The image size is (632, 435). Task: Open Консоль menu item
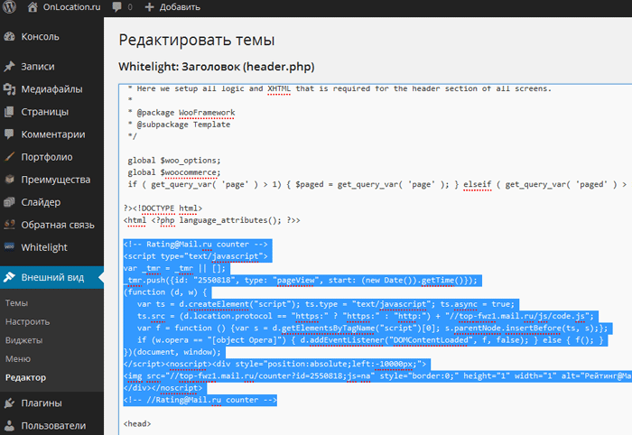click(41, 37)
